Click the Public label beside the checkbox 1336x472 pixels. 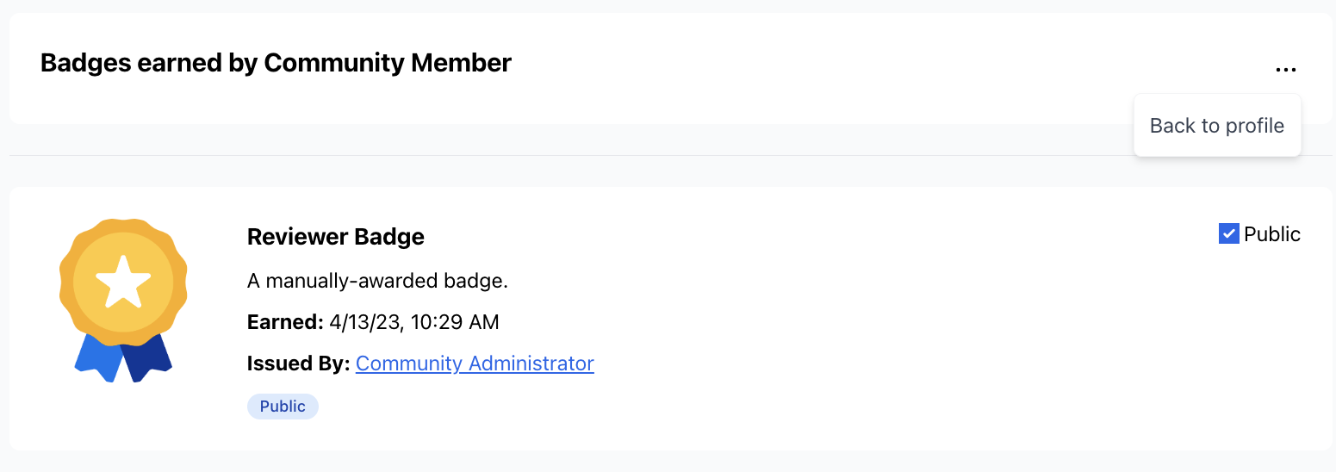(1272, 234)
